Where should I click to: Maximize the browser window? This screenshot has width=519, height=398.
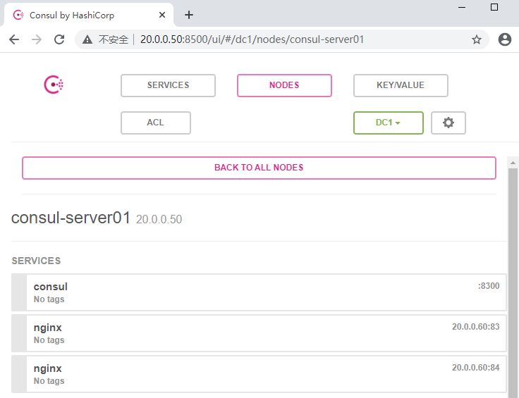point(494,7)
